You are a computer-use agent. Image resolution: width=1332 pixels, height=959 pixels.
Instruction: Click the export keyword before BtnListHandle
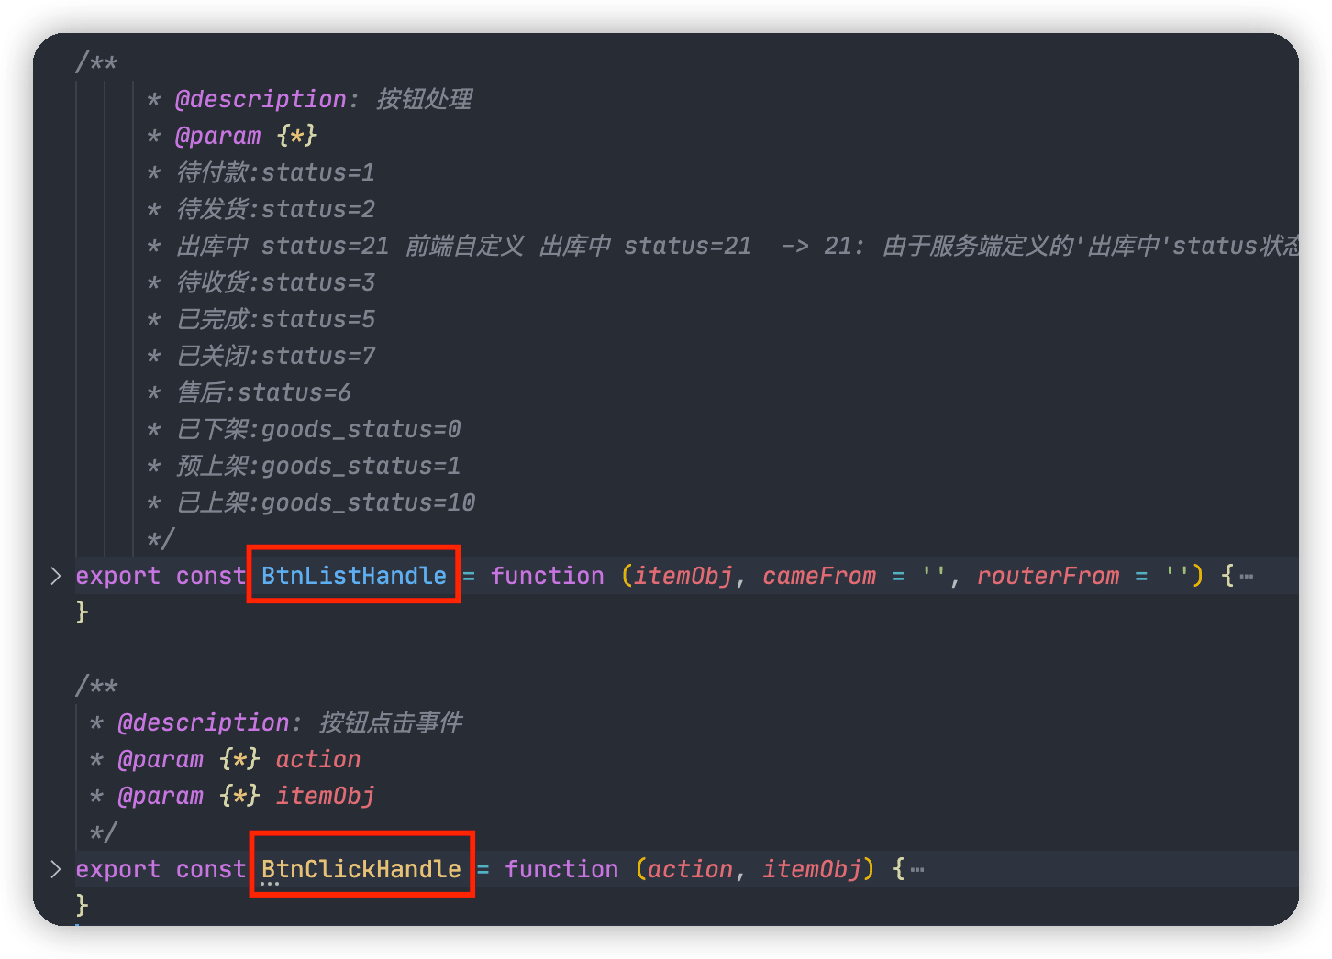point(117,576)
